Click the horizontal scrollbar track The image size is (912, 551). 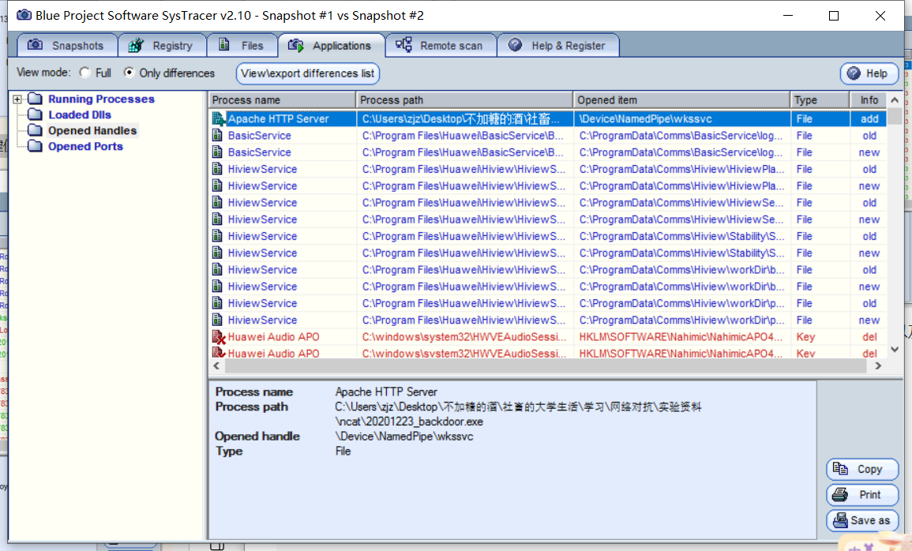pyautogui.click(x=546, y=365)
